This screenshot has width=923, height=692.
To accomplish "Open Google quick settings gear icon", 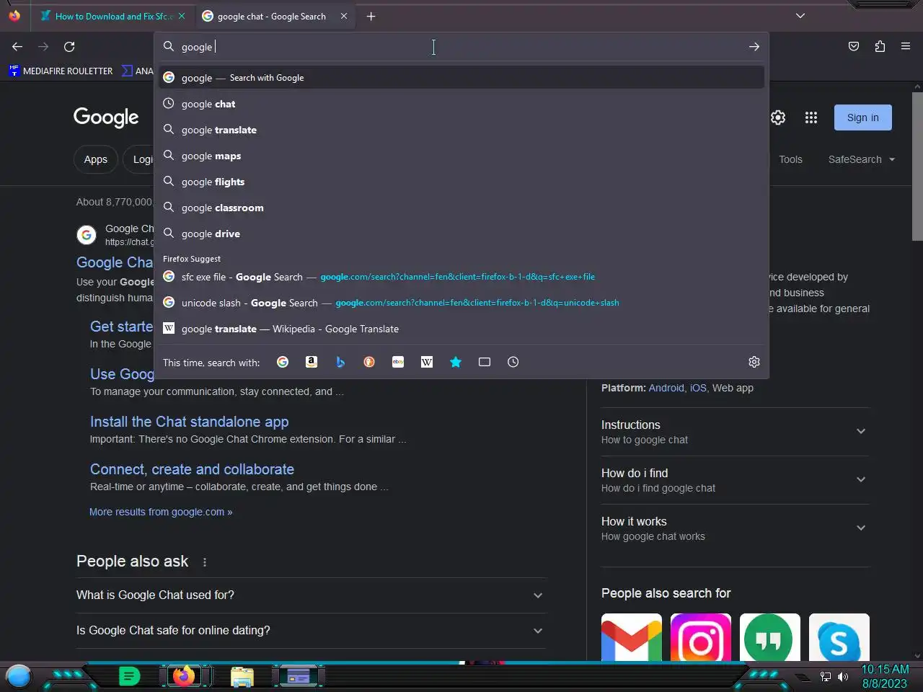I will (778, 117).
